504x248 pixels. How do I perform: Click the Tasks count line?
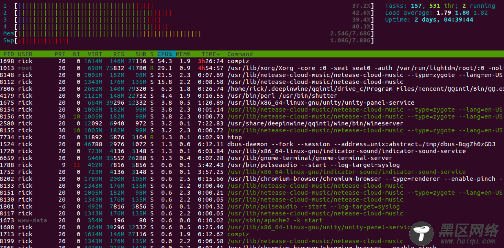coord(440,6)
